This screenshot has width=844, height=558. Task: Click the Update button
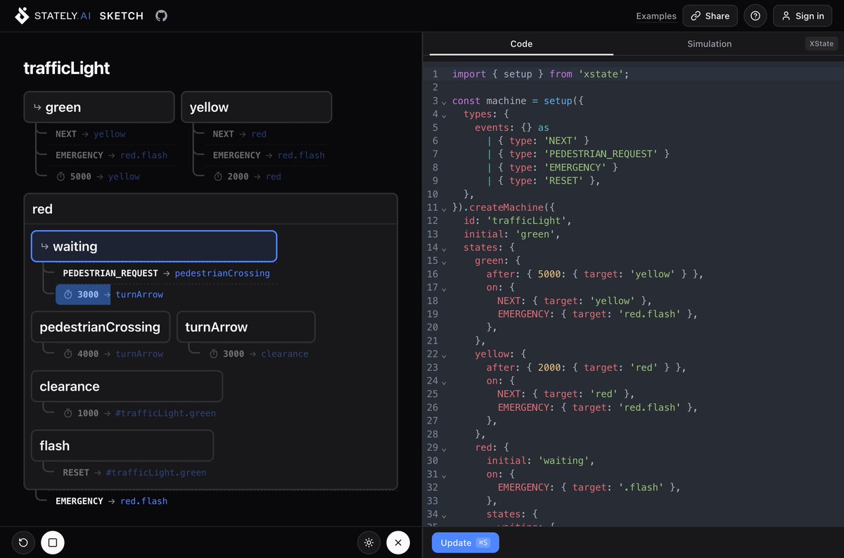466,543
